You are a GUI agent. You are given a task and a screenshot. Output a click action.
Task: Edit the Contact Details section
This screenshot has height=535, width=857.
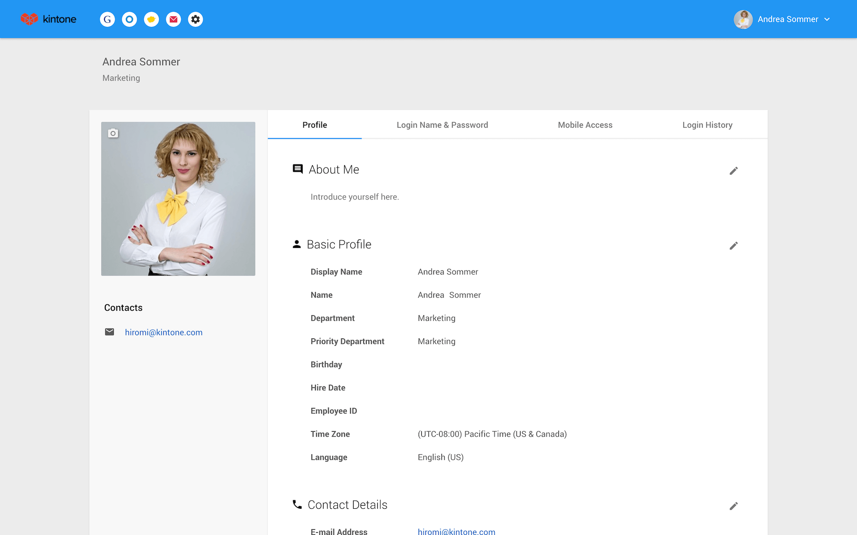coord(733,506)
